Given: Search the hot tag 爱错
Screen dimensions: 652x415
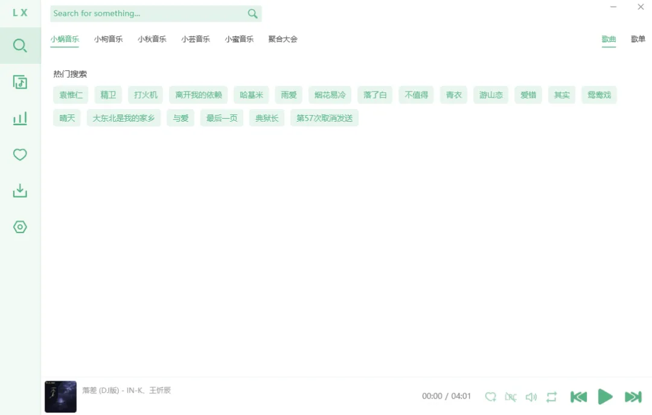Looking at the screenshot, I should (x=528, y=95).
